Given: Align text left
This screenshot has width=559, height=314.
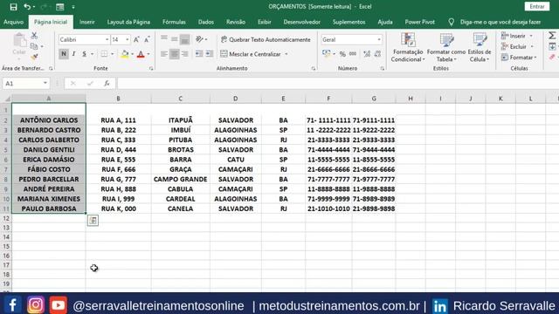Looking at the screenshot, I should point(164,54).
